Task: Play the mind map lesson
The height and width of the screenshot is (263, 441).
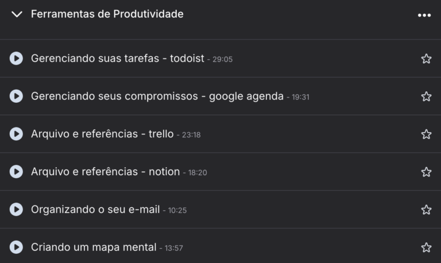Action: [16, 247]
